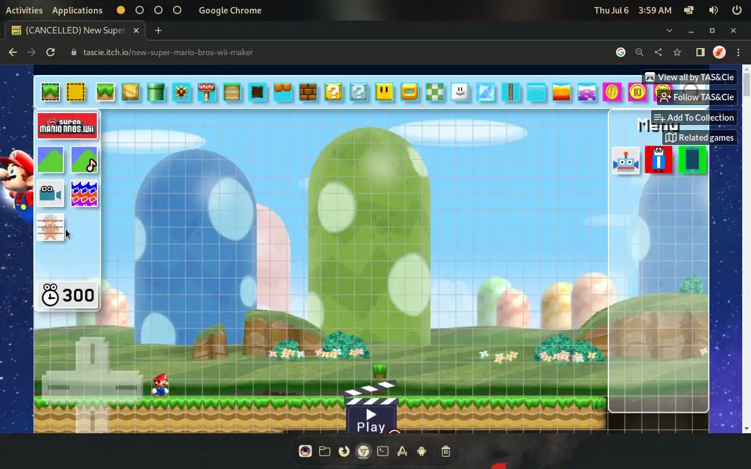Image resolution: width=751 pixels, height=469 pixels.
Task: Change the 300 level timer
Action: click(67, 295)
